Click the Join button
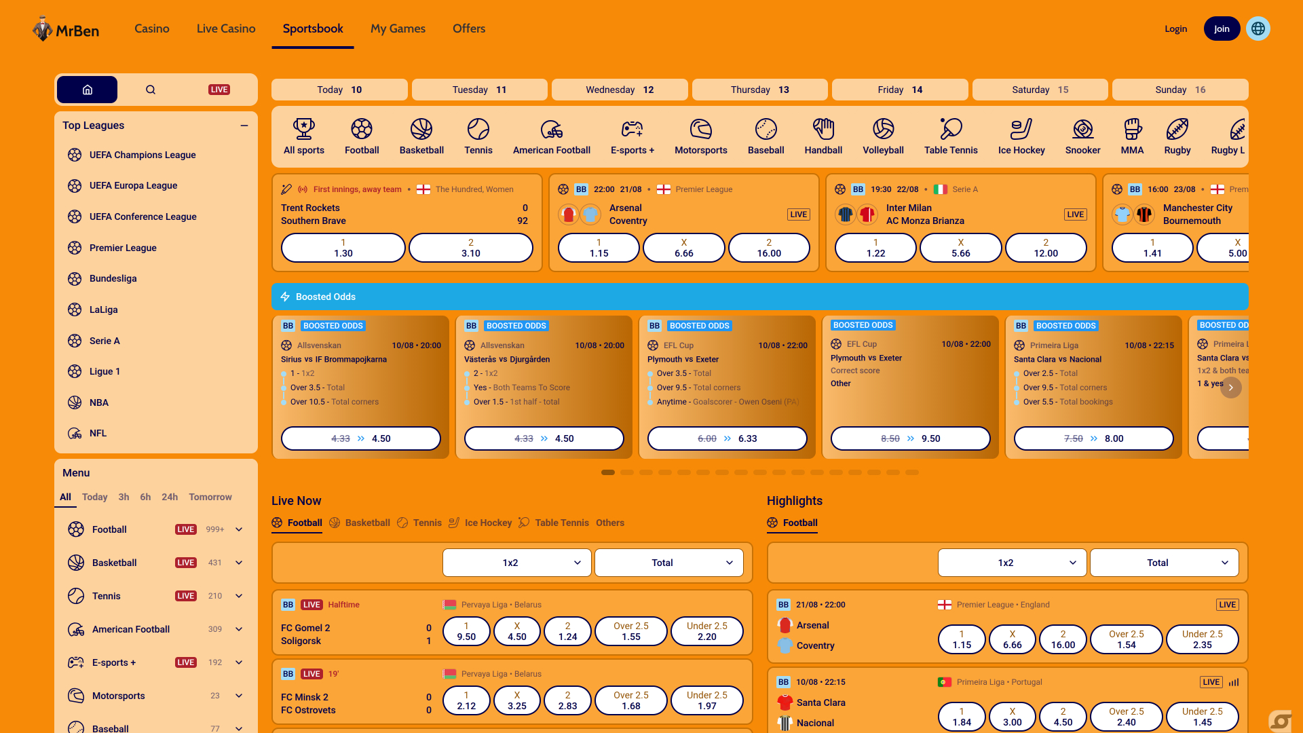1303x733 pixels. coord(1222,29)
